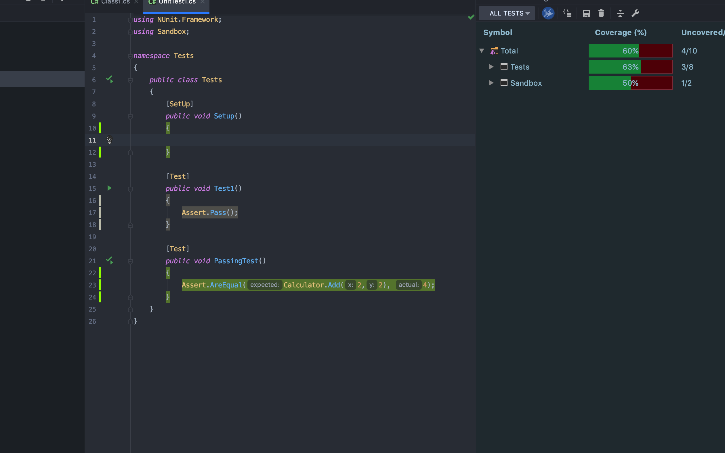Click the Setup method name
The height and width of the screenshot is (453, 725).
point(224,116)
